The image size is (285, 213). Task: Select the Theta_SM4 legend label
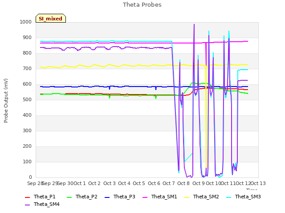pos(47,204)
